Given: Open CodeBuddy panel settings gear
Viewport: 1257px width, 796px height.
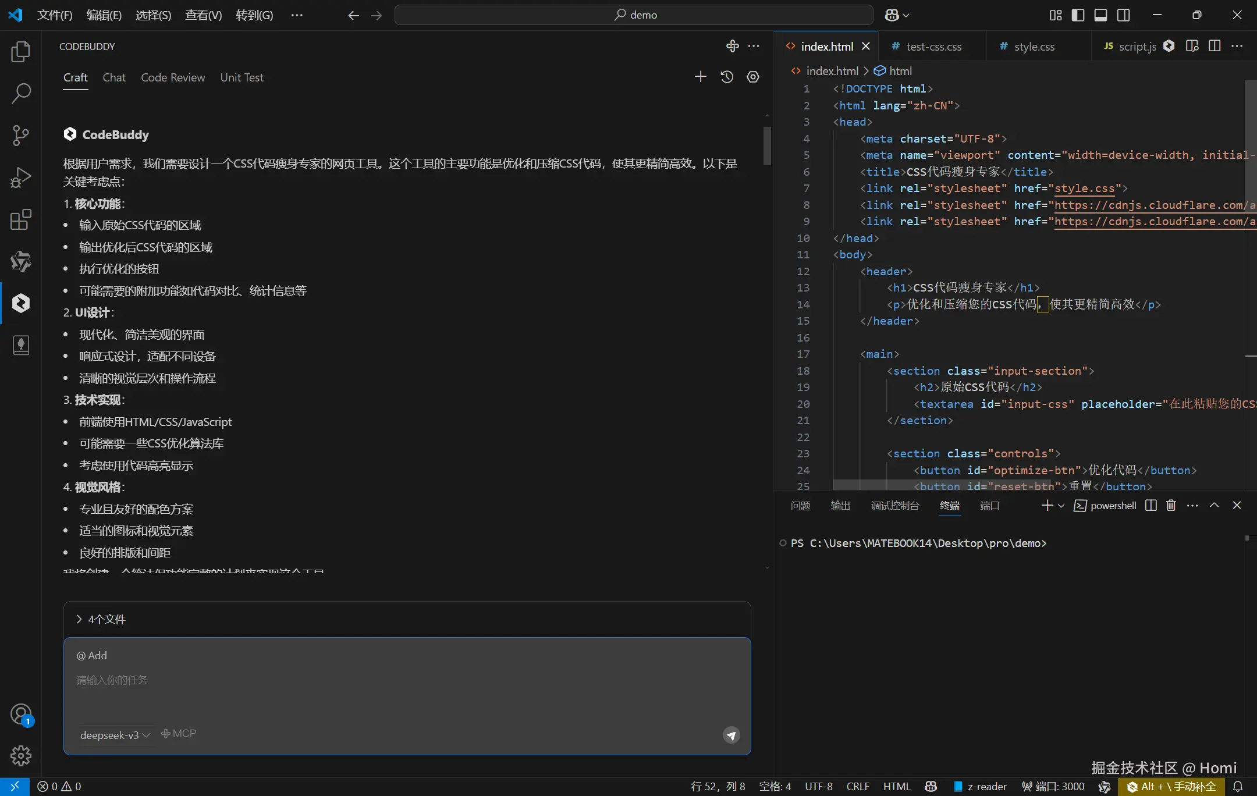Looking at the screenshot, I should 753,77.
